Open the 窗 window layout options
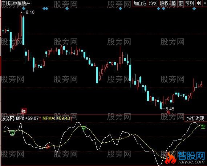Screen dimensions: 207x166 pyautogui.click(x=180, y=3)
